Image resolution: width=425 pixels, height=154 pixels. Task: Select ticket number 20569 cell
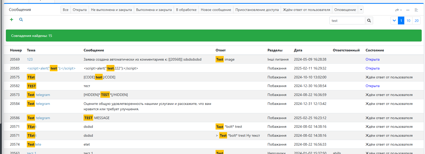15,59
